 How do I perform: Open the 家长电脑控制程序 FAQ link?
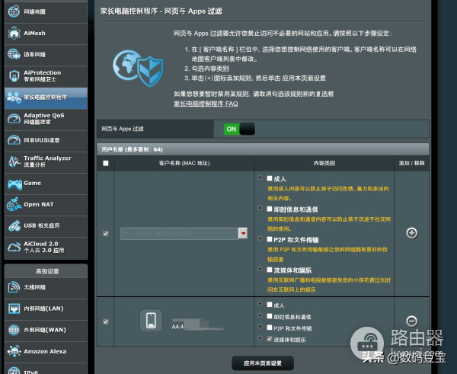tap(206, 104)
